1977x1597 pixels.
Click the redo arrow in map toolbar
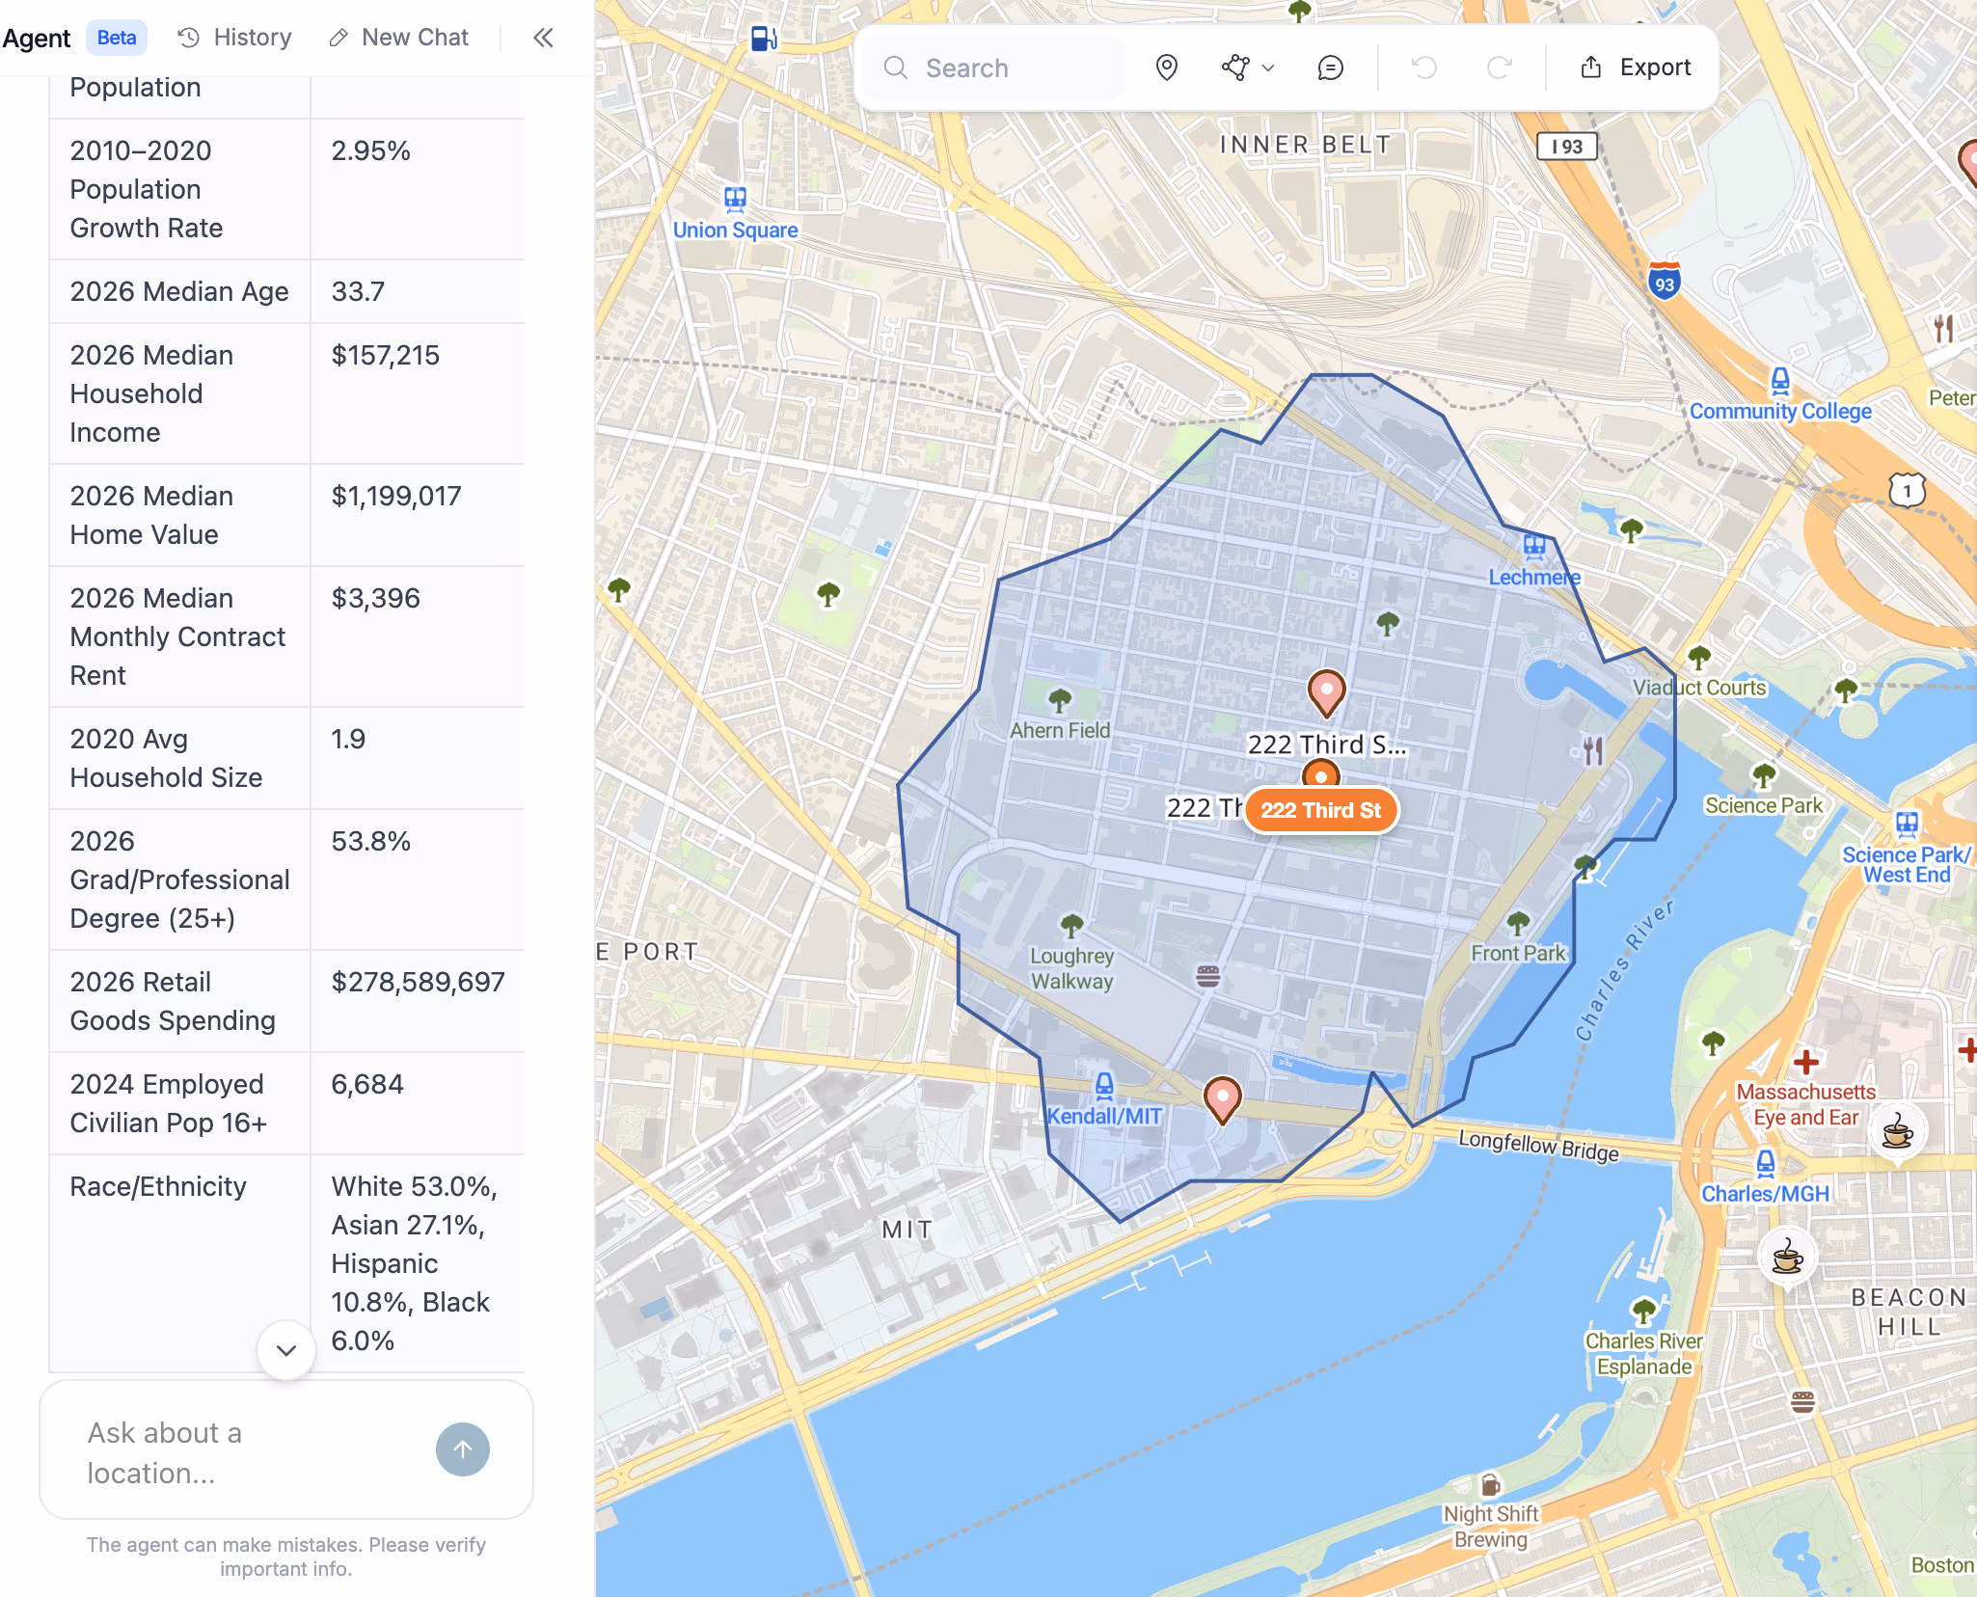[x=1499, y=68]
